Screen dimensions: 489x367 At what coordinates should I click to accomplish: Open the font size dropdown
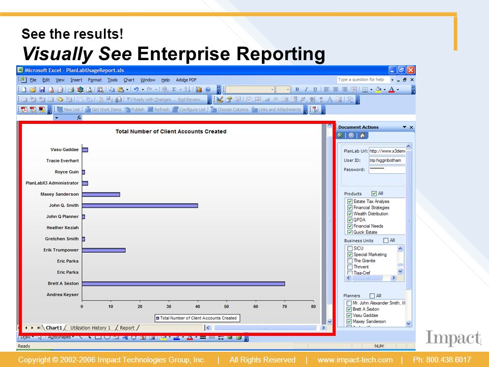coord(288,90)
